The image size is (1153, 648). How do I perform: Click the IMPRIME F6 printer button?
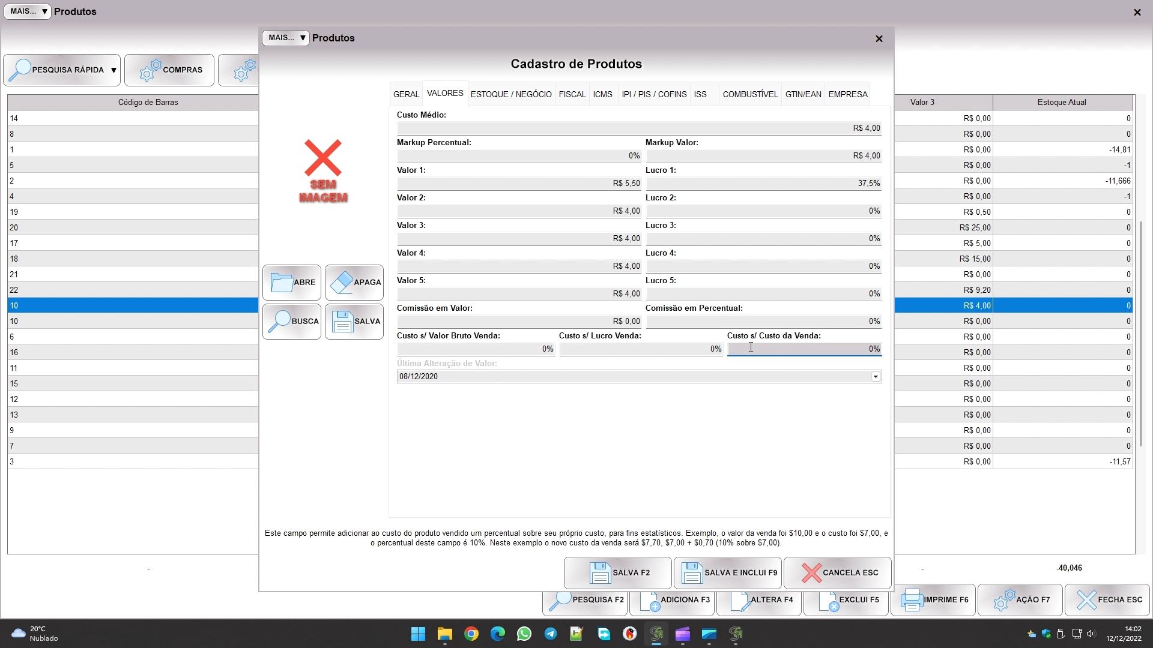pos(933,599)
